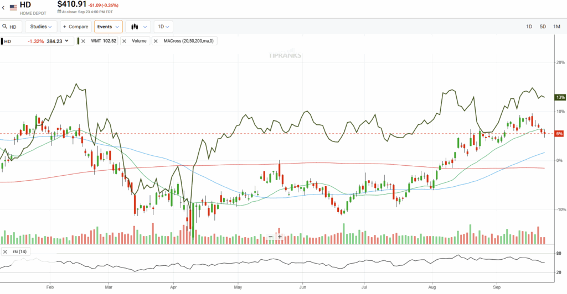Open the HD symbol search field
Screen dimensions: 567x294
coord(11,27)
